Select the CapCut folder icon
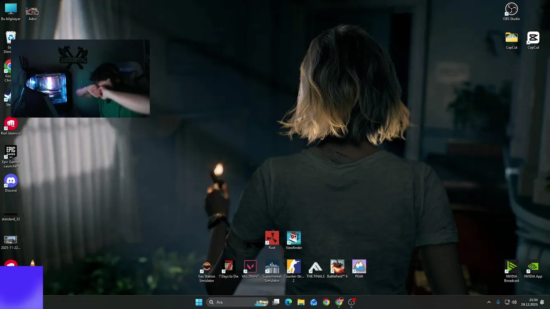Viewport: 550px width, 309px height. pyautogui.click(x=511, y=41)
